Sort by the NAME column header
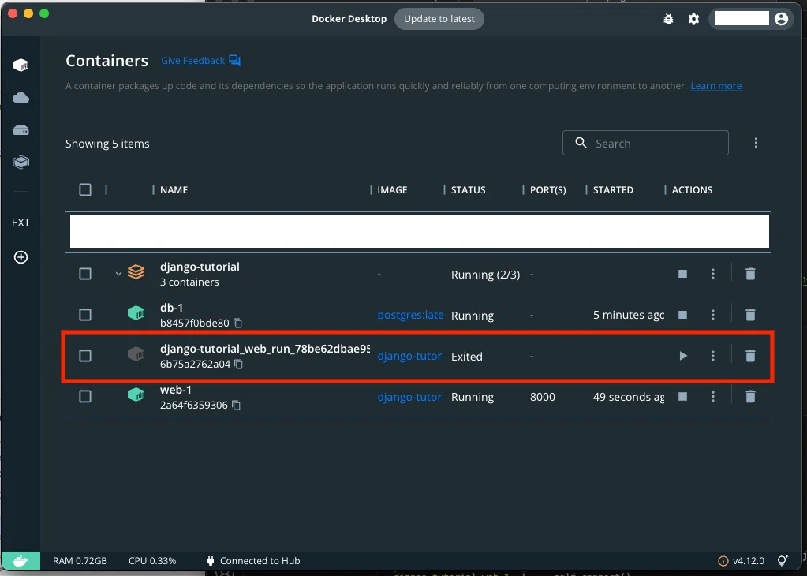 [174, 190]
